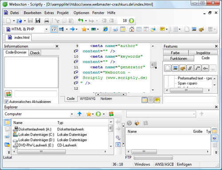Open the Computer location dropdown in Explorer

[71, 114]
